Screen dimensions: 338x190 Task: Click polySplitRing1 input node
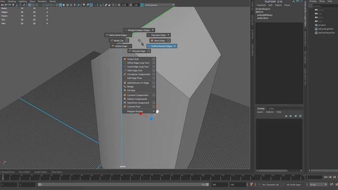pos(265,15)
